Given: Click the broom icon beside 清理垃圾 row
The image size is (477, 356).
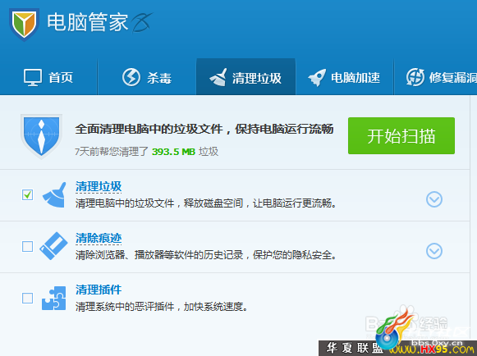Looking at the screenshot, I should [55, 195].
